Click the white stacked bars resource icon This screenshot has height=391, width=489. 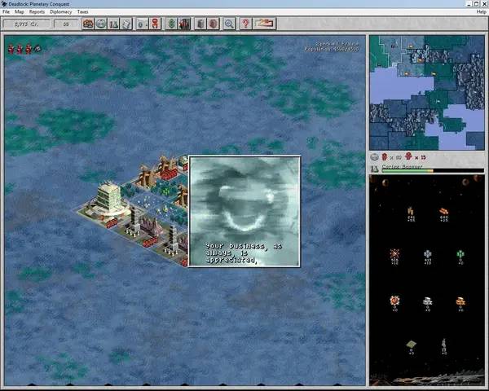coord(427,301)
